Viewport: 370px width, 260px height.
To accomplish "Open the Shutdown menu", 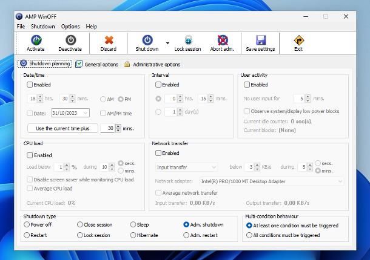I will (x=42, y=27).
